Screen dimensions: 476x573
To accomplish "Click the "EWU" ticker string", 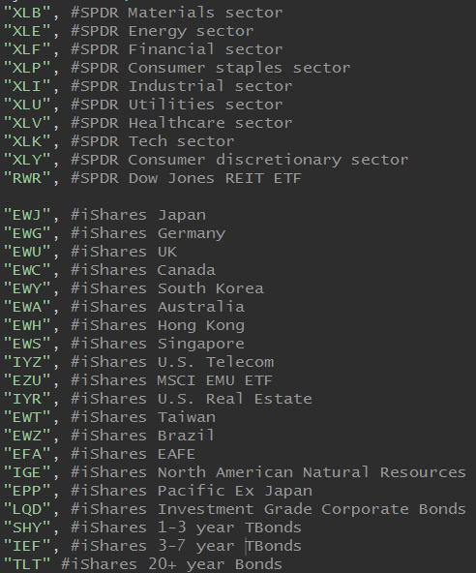I will [x=27, y=252].
